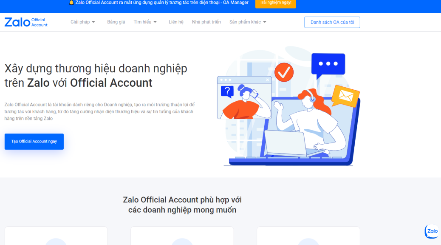Screen dimensions: 441x245
Task: Open the Liên hệ menu item
Action: point(176,22)
